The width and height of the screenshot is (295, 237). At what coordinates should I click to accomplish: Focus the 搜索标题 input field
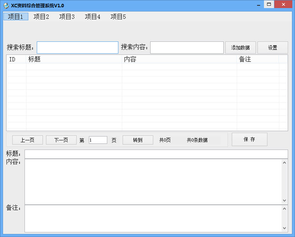pos(77,48)
